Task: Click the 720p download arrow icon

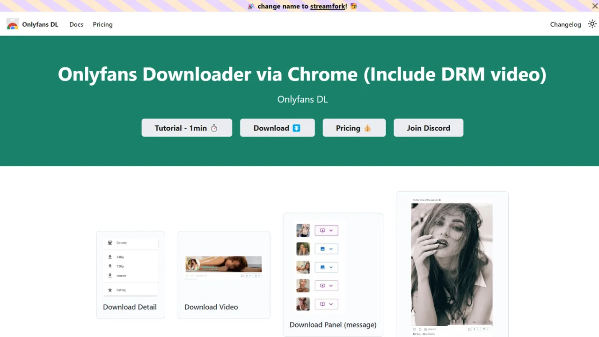Action: point(110,266)
